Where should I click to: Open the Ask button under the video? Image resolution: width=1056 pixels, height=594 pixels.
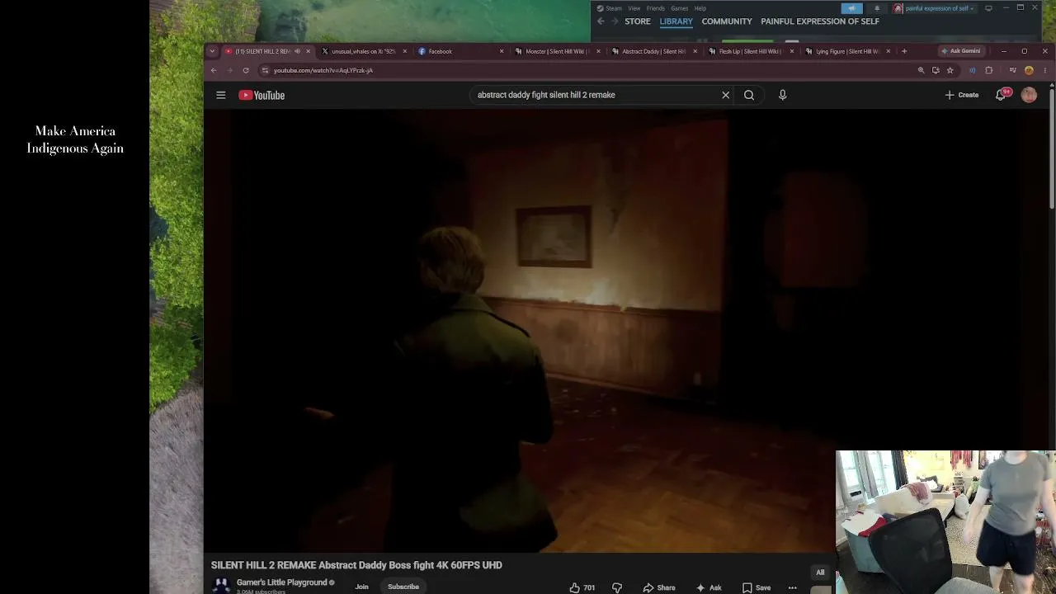(709, 587)
